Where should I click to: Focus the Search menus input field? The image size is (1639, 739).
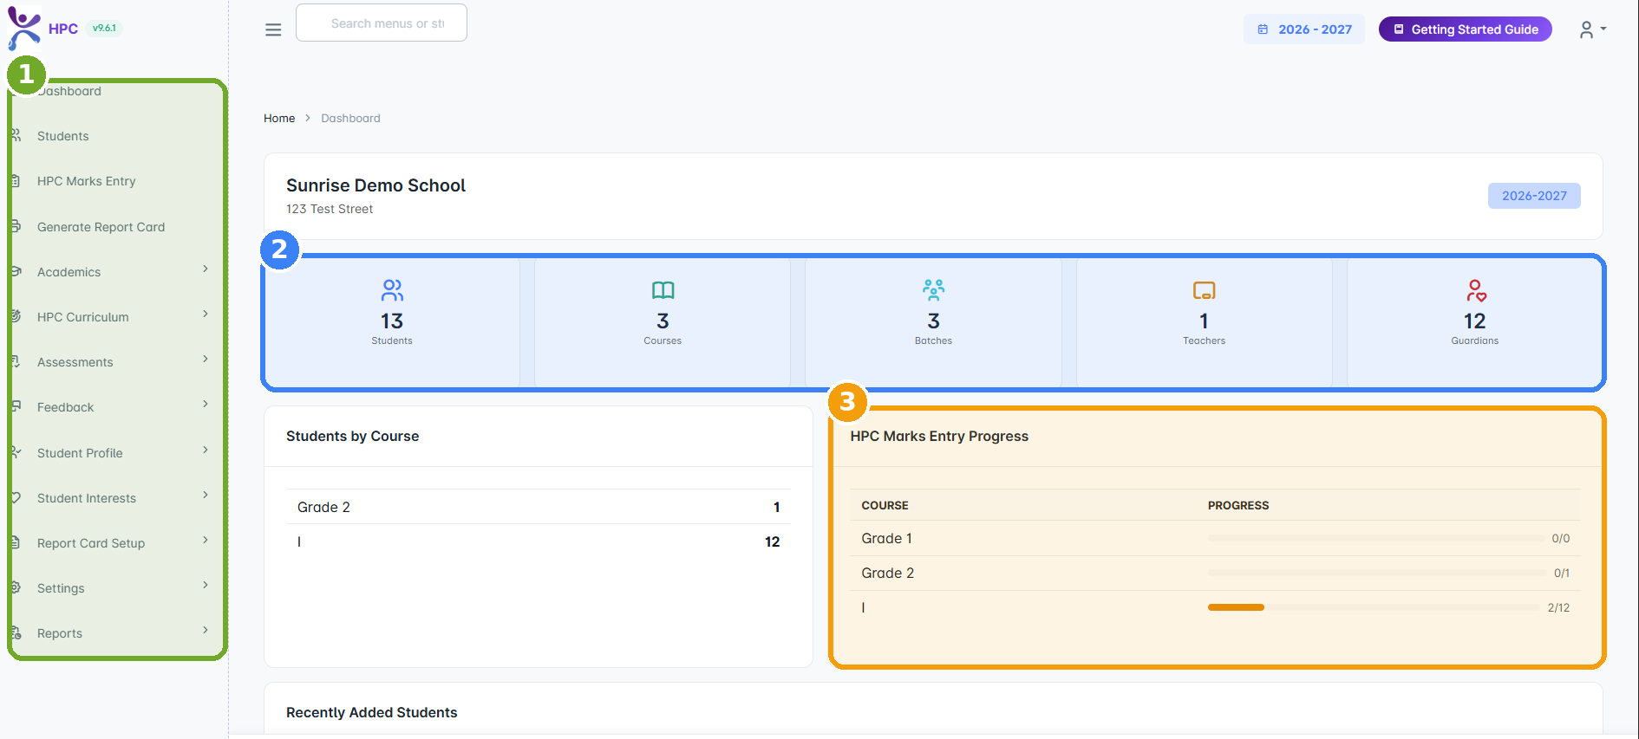point(382,23)
